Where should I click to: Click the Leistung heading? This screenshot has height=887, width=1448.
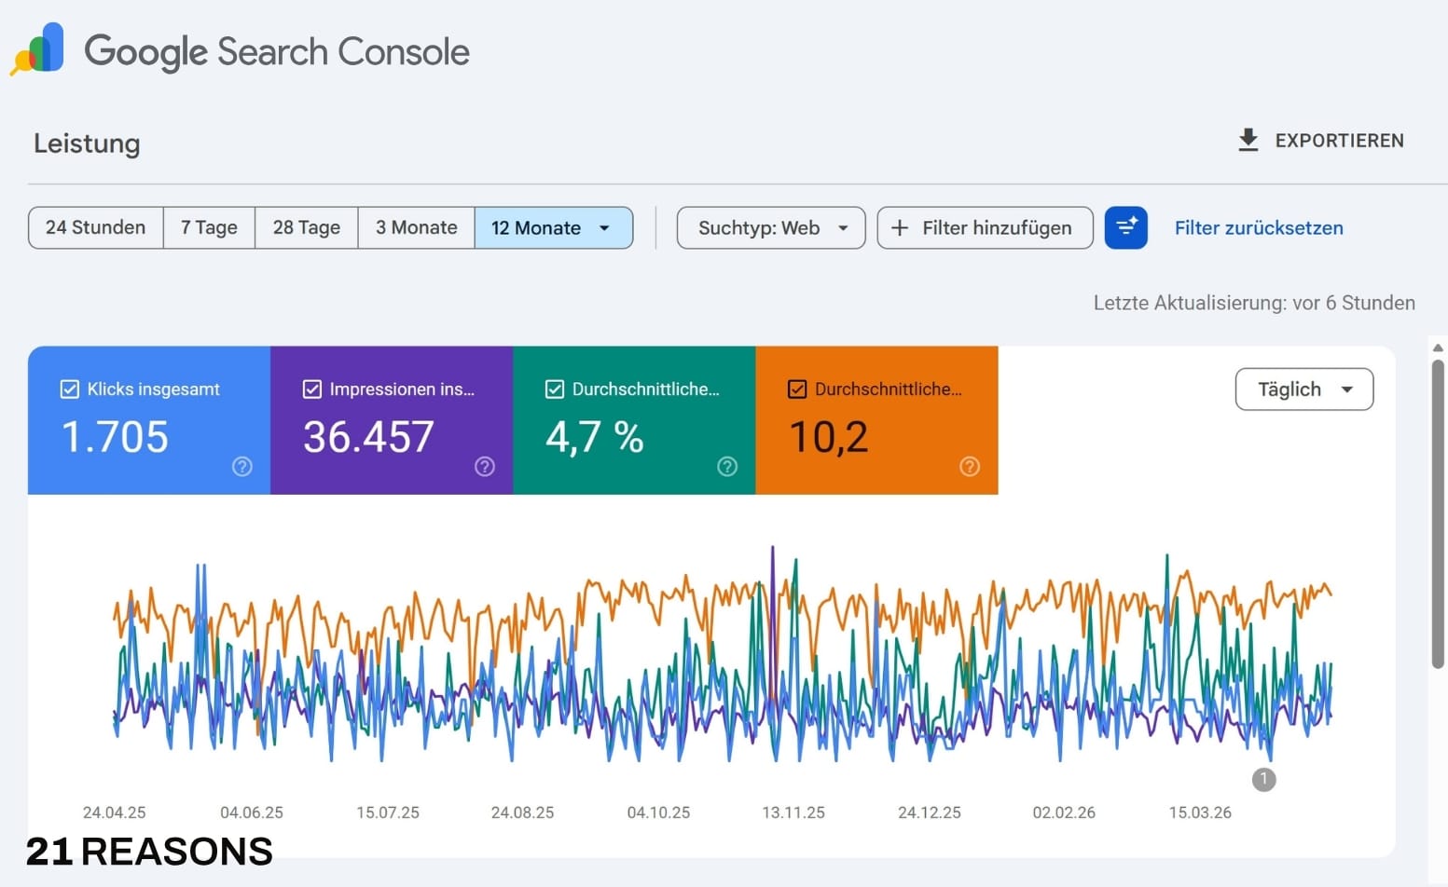[x=87, y=143]
